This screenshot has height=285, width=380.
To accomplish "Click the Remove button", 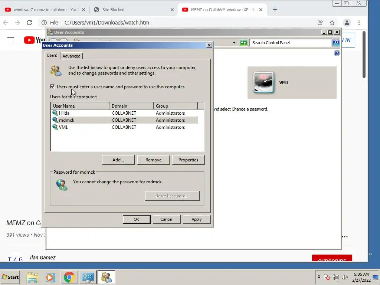I will coord(153,160).
